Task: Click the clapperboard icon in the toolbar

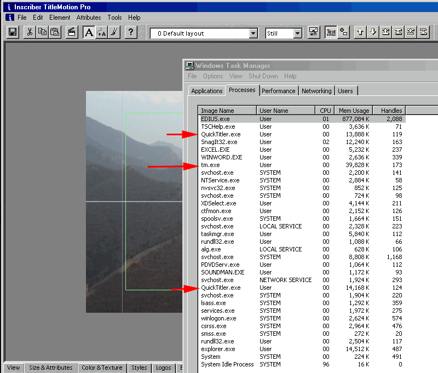Action: (x=72, y=32)
